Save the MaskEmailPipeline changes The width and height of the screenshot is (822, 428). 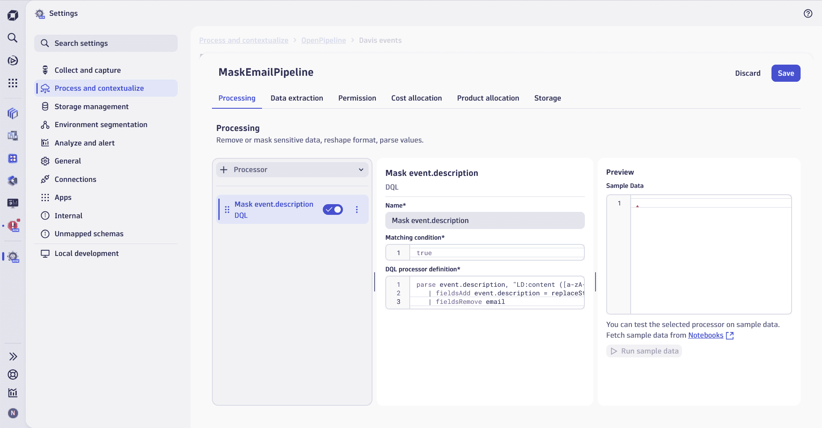point(786,73)
